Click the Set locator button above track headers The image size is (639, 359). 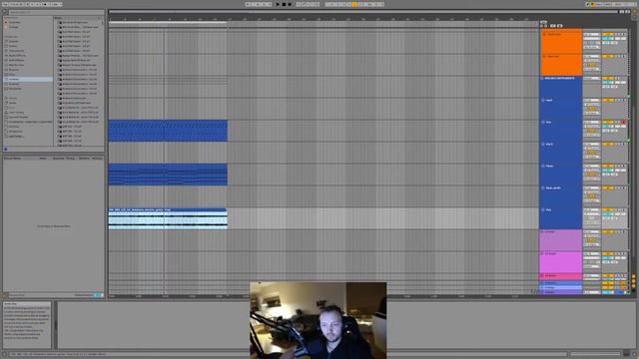(x=543, y=22)
